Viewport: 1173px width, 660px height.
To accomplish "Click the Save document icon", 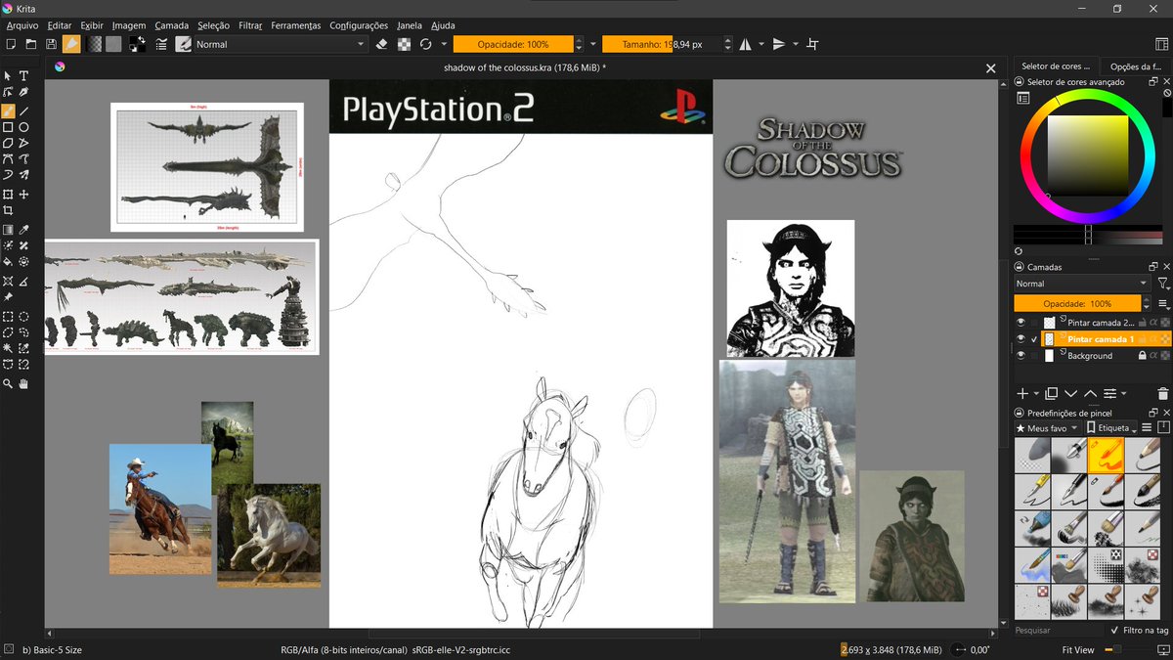I will (x=51, y=44).
